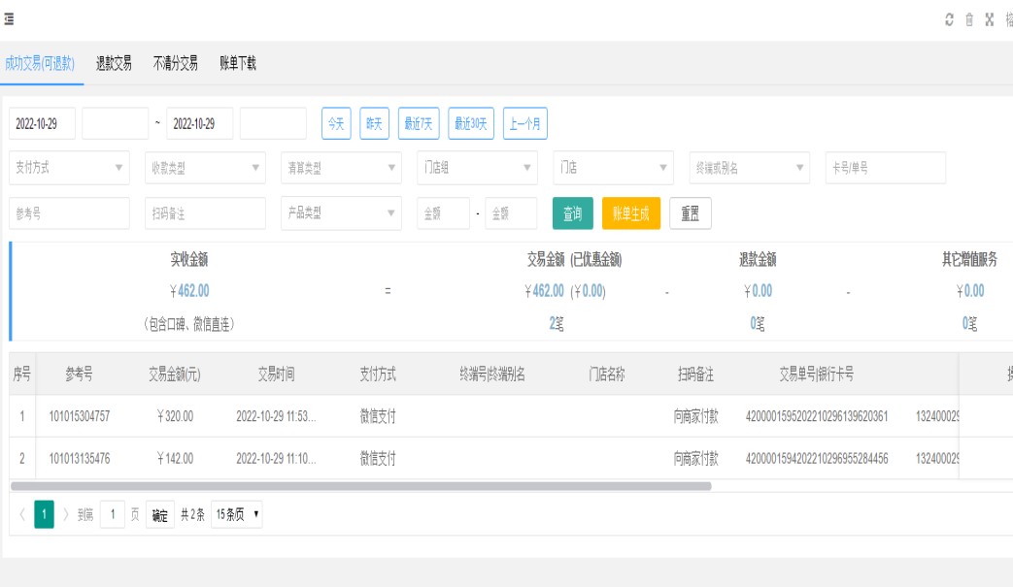The height and width of the screenshot is (587, 1013).
Task: Switch to 退款交易 tab
Action: [114, 64]
